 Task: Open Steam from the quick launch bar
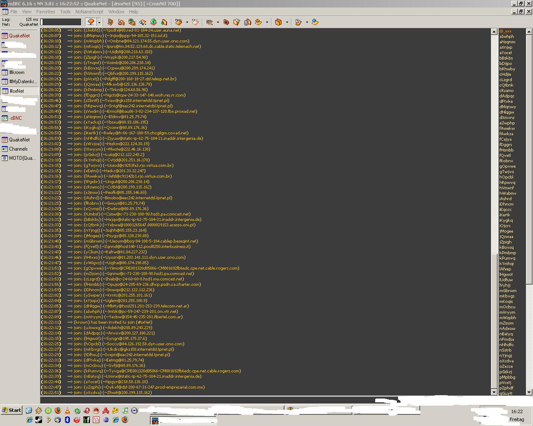tap(39, 420)
